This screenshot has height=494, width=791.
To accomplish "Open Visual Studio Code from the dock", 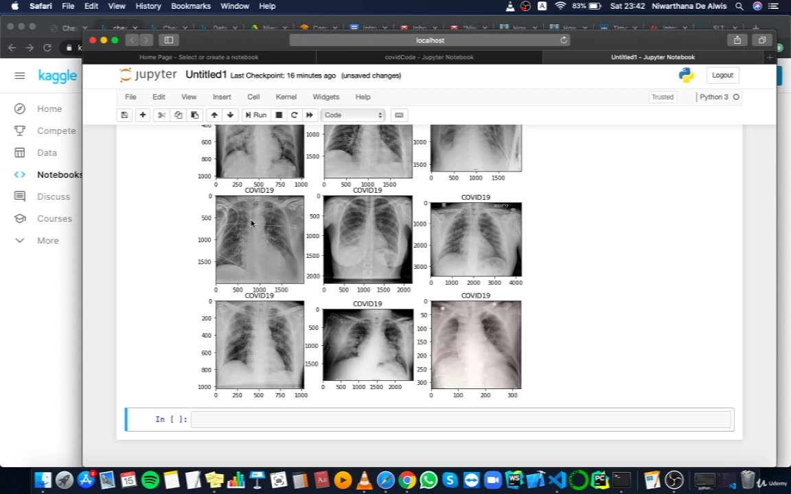I will click(557, 480).
